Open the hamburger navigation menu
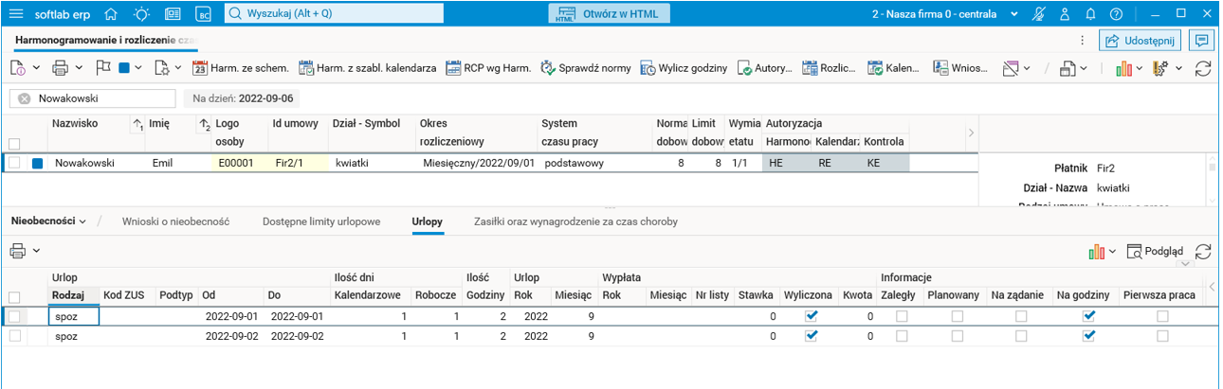This screenshot has width=1223, height=389. [16, 14]
